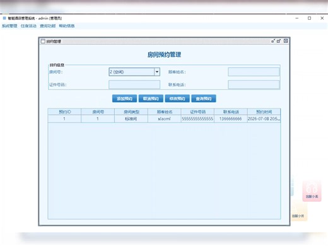The height and width of the screenshot is (246, 328).
Task: Maximize the 预约管理 inner window
Action: tap(279, 41)
